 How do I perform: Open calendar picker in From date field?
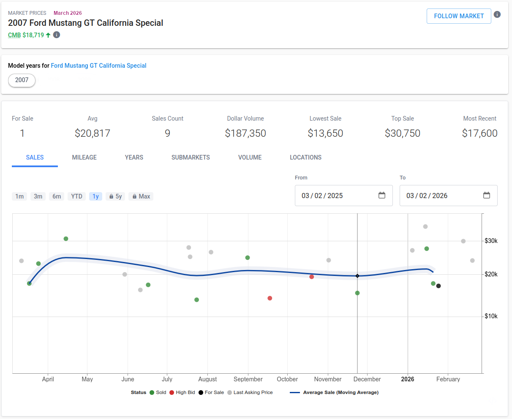point(382,196)
